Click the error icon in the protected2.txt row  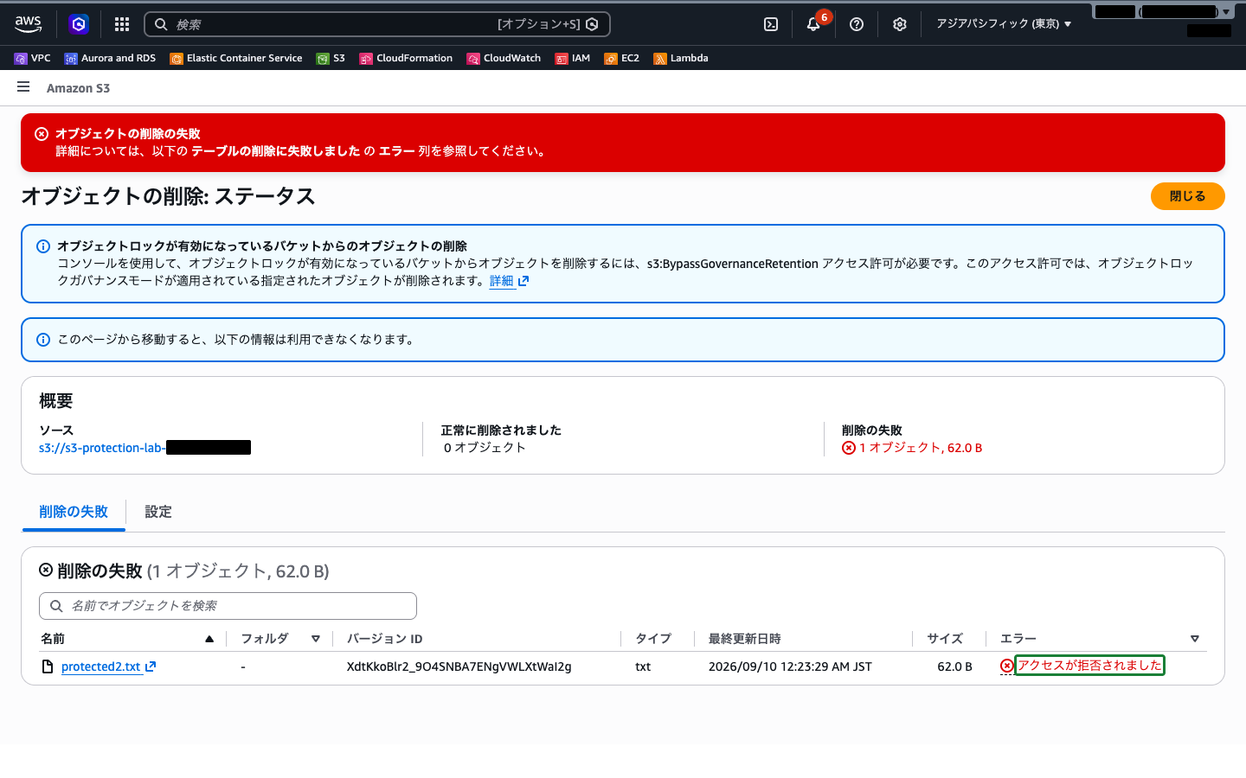(x=1006, y=666)
